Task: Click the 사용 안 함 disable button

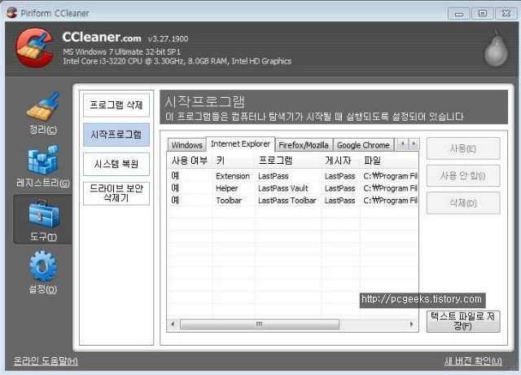Action: tap(463, 176)
